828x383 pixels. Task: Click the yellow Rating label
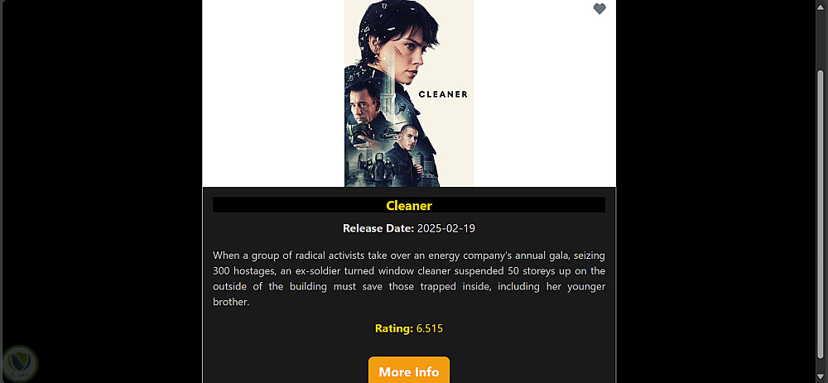pos(393,328)
